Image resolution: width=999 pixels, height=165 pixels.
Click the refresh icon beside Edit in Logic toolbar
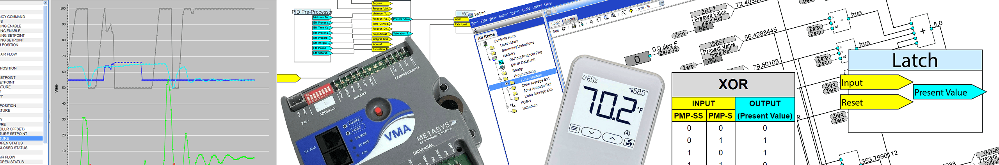click(x=563, y=28)
